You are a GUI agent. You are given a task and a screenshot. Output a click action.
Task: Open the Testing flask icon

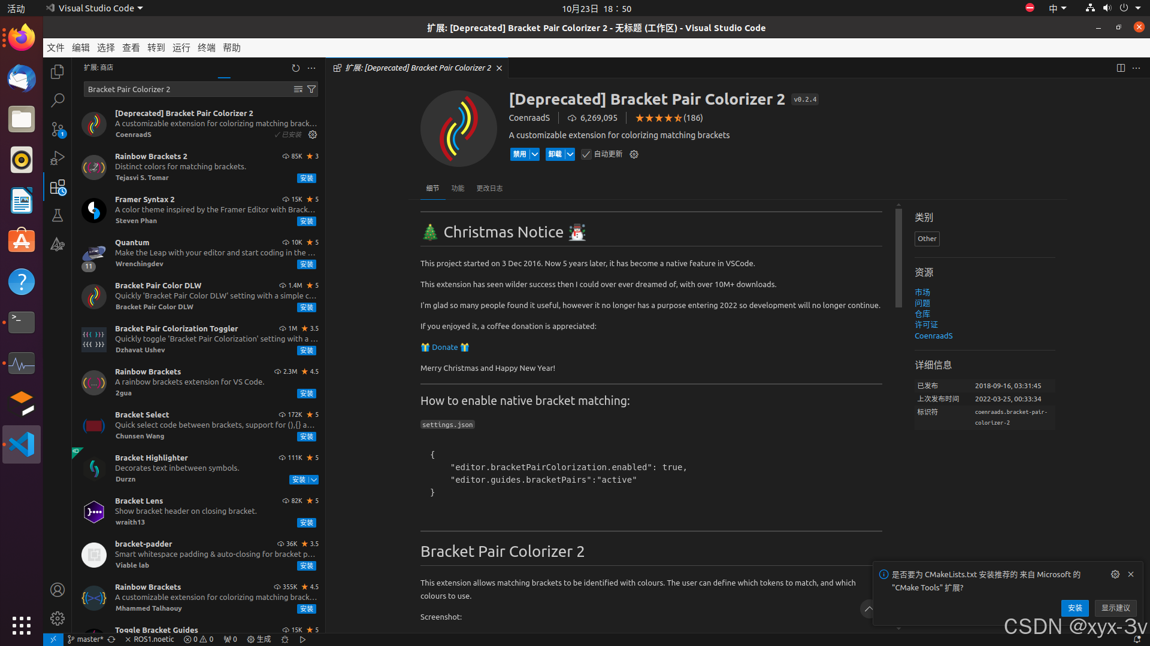[x=57, y=216]
